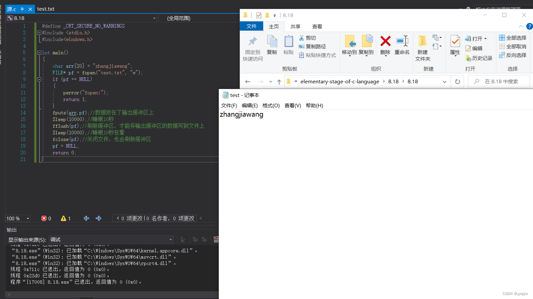This screenshot has height=299, width=533.
Task: Switch to View (查看) ribbon tab
Action: click(317, 27)
